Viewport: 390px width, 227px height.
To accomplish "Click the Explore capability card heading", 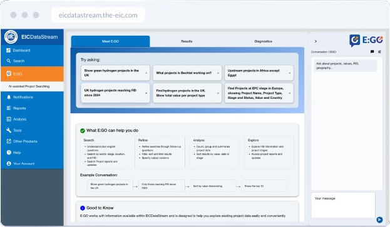I will tap(253, 140).
